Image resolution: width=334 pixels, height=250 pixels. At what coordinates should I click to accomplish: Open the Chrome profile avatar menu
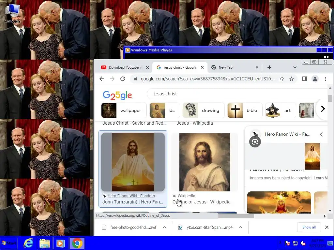point(315,79)
